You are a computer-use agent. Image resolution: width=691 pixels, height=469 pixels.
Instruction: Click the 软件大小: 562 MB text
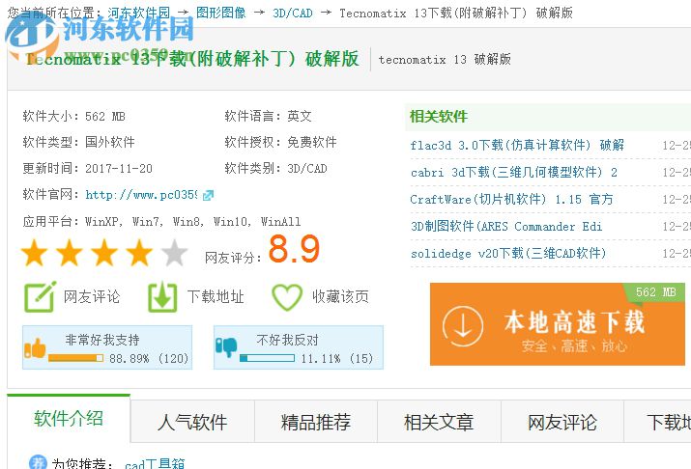[x=74, y=116]
